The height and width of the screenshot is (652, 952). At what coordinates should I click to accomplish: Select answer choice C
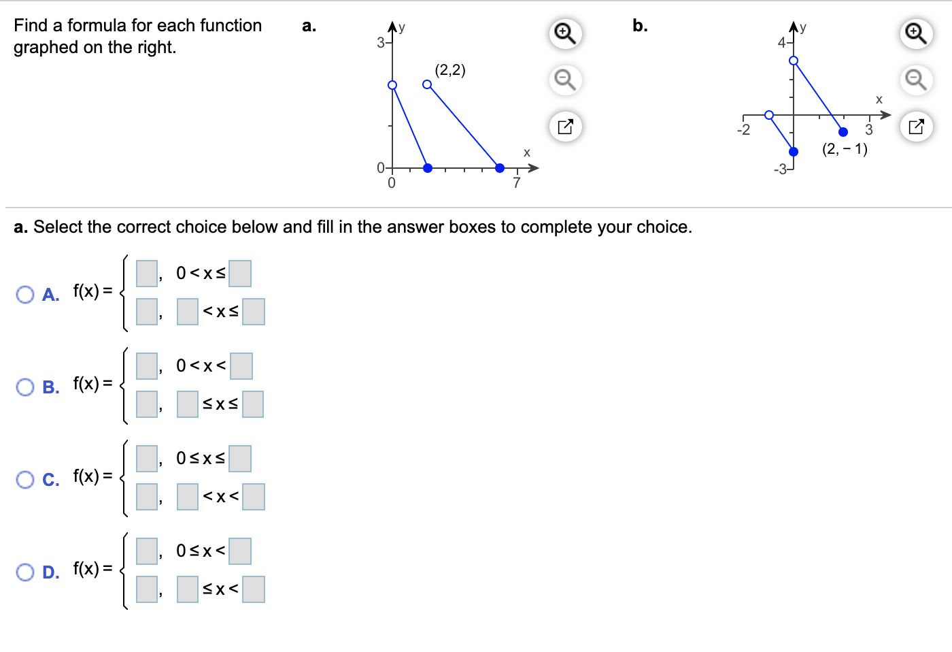point(26,480)
